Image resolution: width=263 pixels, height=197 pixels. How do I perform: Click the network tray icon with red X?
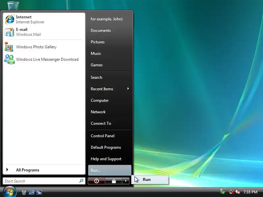click(232, 191)
